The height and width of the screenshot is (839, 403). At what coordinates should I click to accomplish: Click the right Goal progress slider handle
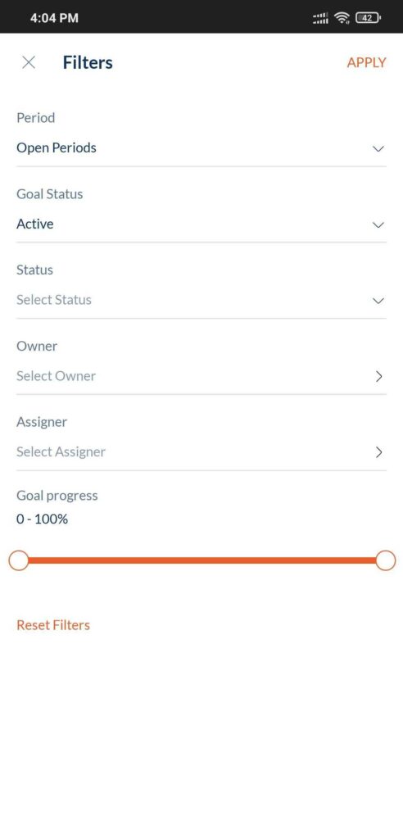[x=385, y=560]
